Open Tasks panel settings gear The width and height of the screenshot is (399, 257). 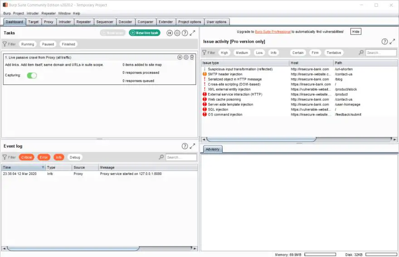pyautogui.click(x=177, y=33)
